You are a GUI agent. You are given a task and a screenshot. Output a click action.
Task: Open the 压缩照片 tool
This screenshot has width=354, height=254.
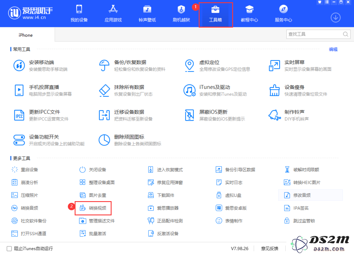coord(25,195)
